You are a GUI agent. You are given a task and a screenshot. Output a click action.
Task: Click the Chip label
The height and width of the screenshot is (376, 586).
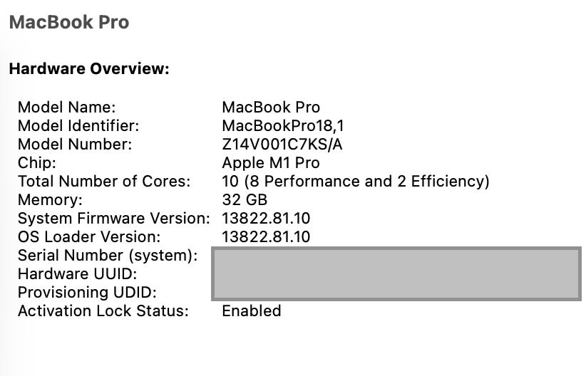click(x=37, y=163)
